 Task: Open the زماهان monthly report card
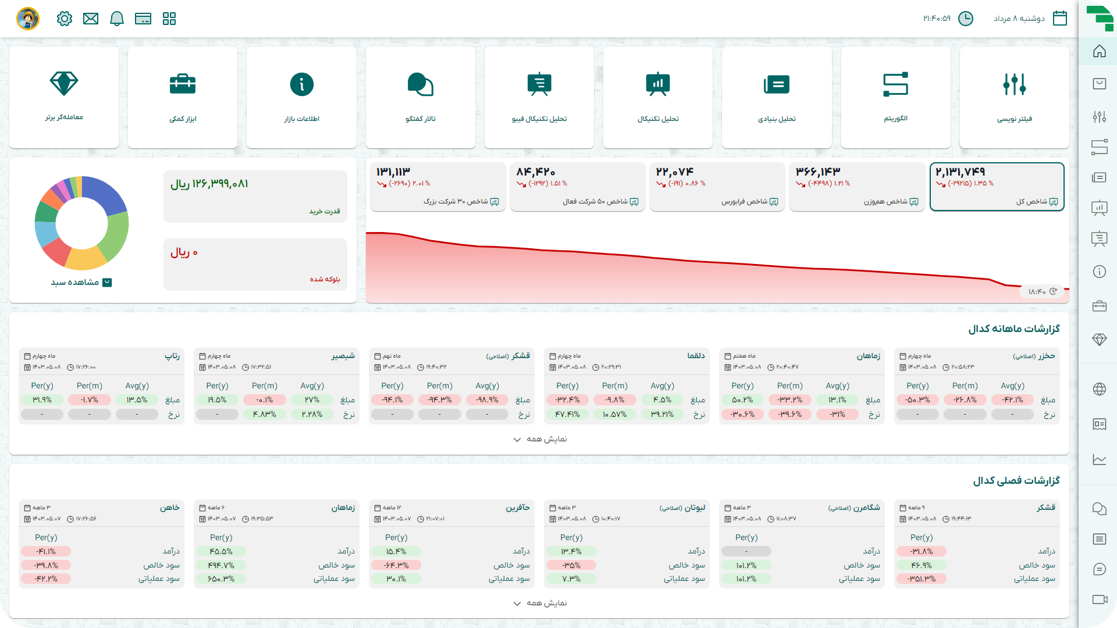coord(802,386)
